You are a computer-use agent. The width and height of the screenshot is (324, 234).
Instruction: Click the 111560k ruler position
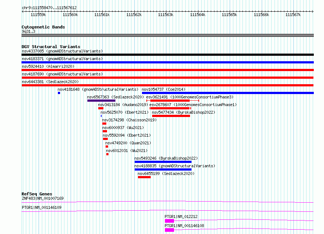[70, 15]
